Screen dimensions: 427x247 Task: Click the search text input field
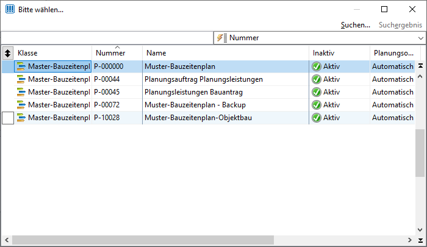[107, 38]
